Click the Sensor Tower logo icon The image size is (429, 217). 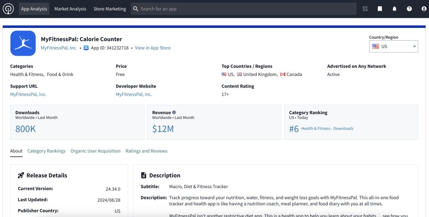point(8,9)
